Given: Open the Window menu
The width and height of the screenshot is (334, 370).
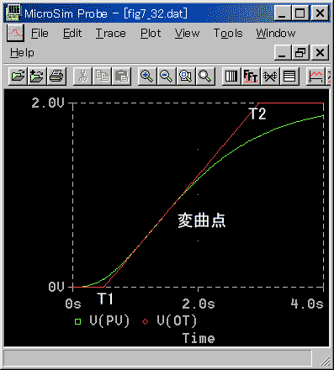Looking at the screenshot, I should click(276, 34).
